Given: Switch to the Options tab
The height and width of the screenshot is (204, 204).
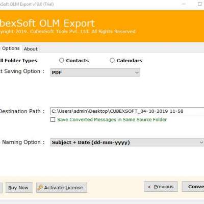Looking at the screenshot, I should [11, 48].
